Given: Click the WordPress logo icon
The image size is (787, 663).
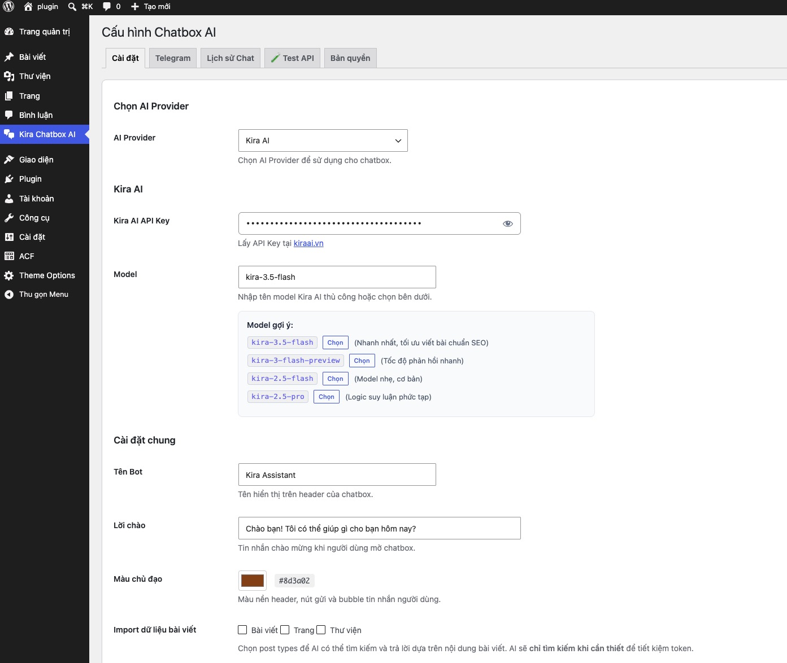Looking at the screenshot, I should click(8, 7).
